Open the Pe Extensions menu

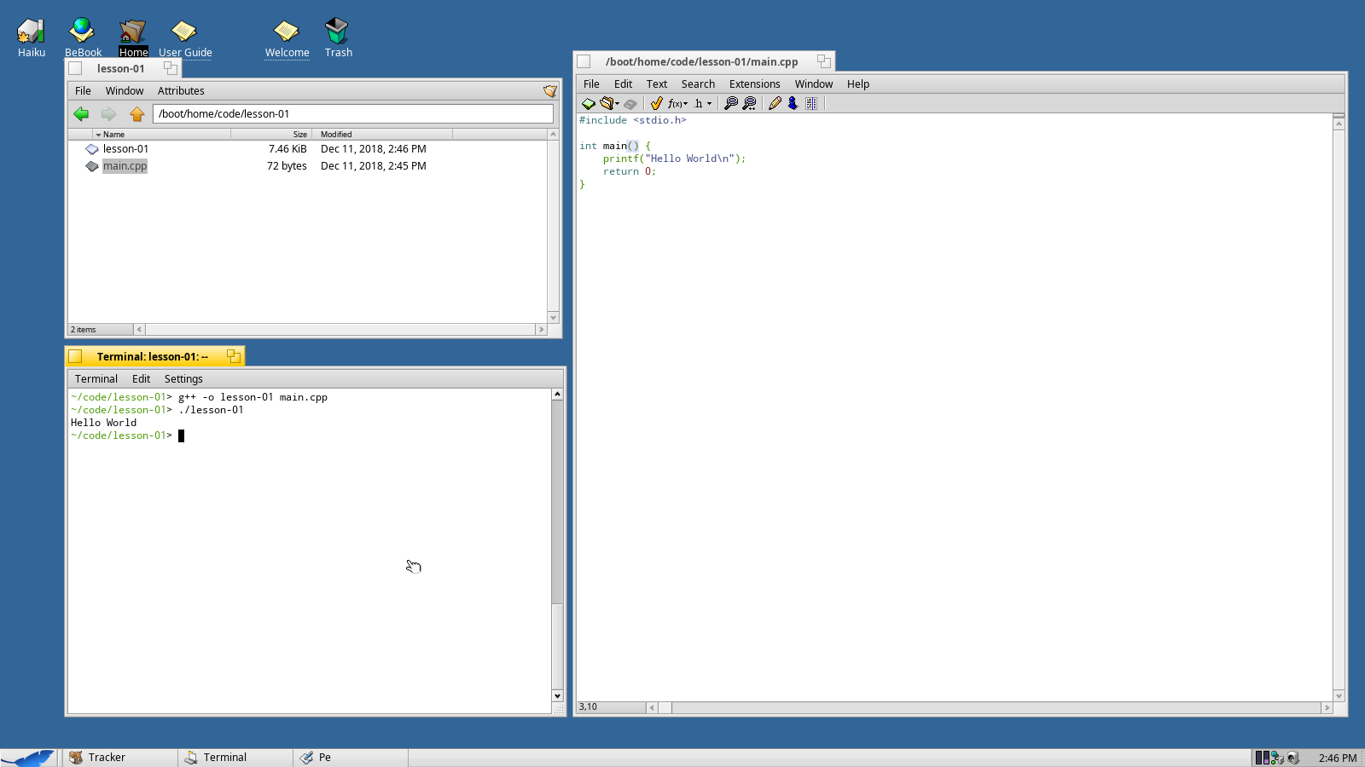754,84
